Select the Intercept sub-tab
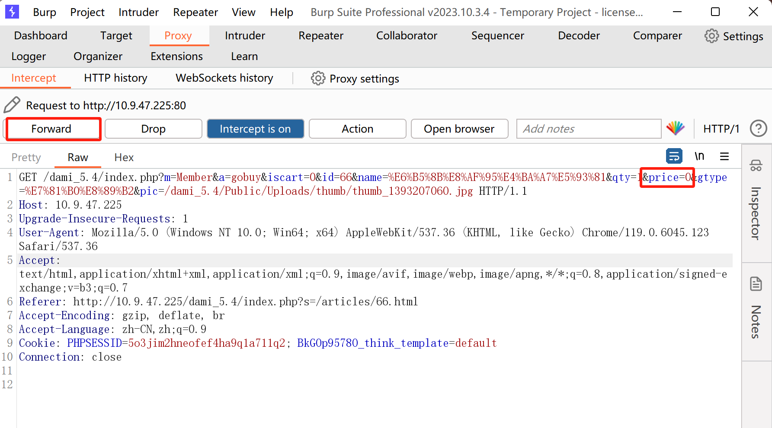This screenshot has height=428, width=772. [x=34, y=78]
